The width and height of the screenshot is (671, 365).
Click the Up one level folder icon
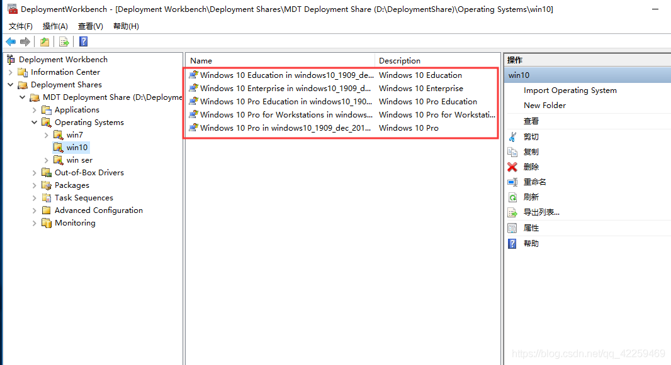pos(44,41)
